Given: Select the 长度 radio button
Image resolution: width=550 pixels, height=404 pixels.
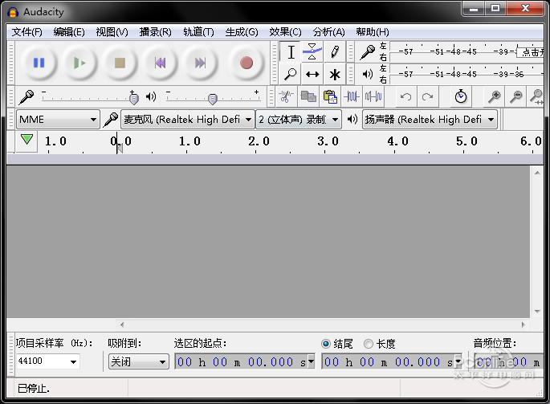Looking at the screenshot, I should click(x=369, y=344).
